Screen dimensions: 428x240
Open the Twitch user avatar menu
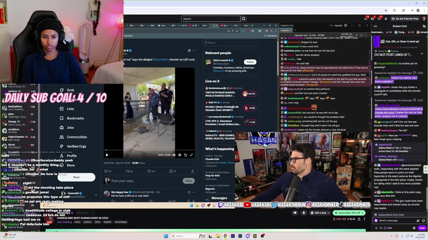(x=424, y=19)
